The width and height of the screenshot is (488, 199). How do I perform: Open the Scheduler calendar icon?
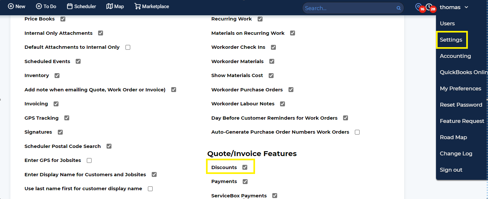pyautogui.click(x=70, y=7)
